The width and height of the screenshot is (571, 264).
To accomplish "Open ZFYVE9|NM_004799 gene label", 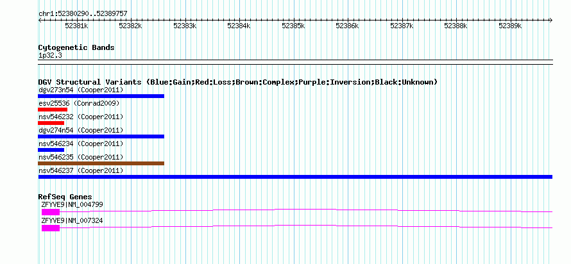I will coord(72,204).
